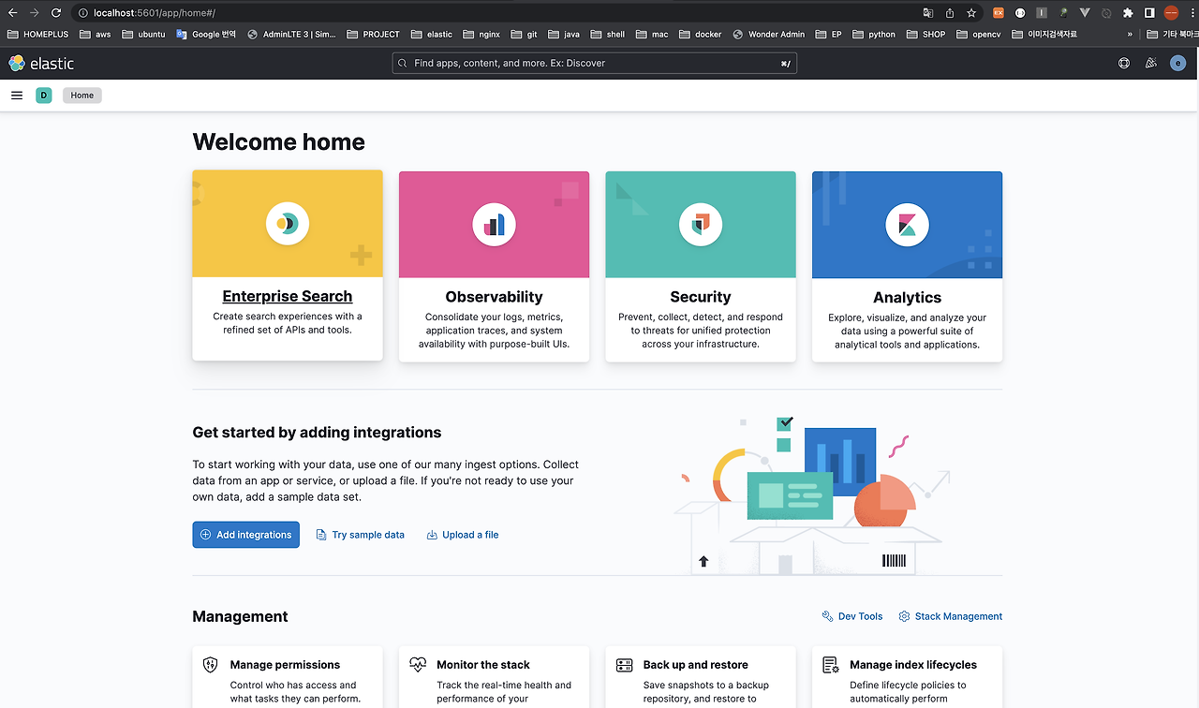This screenshot has width=1199, height=708.
Task: Open the newsfeed party icon
Action: (1151, 64)
